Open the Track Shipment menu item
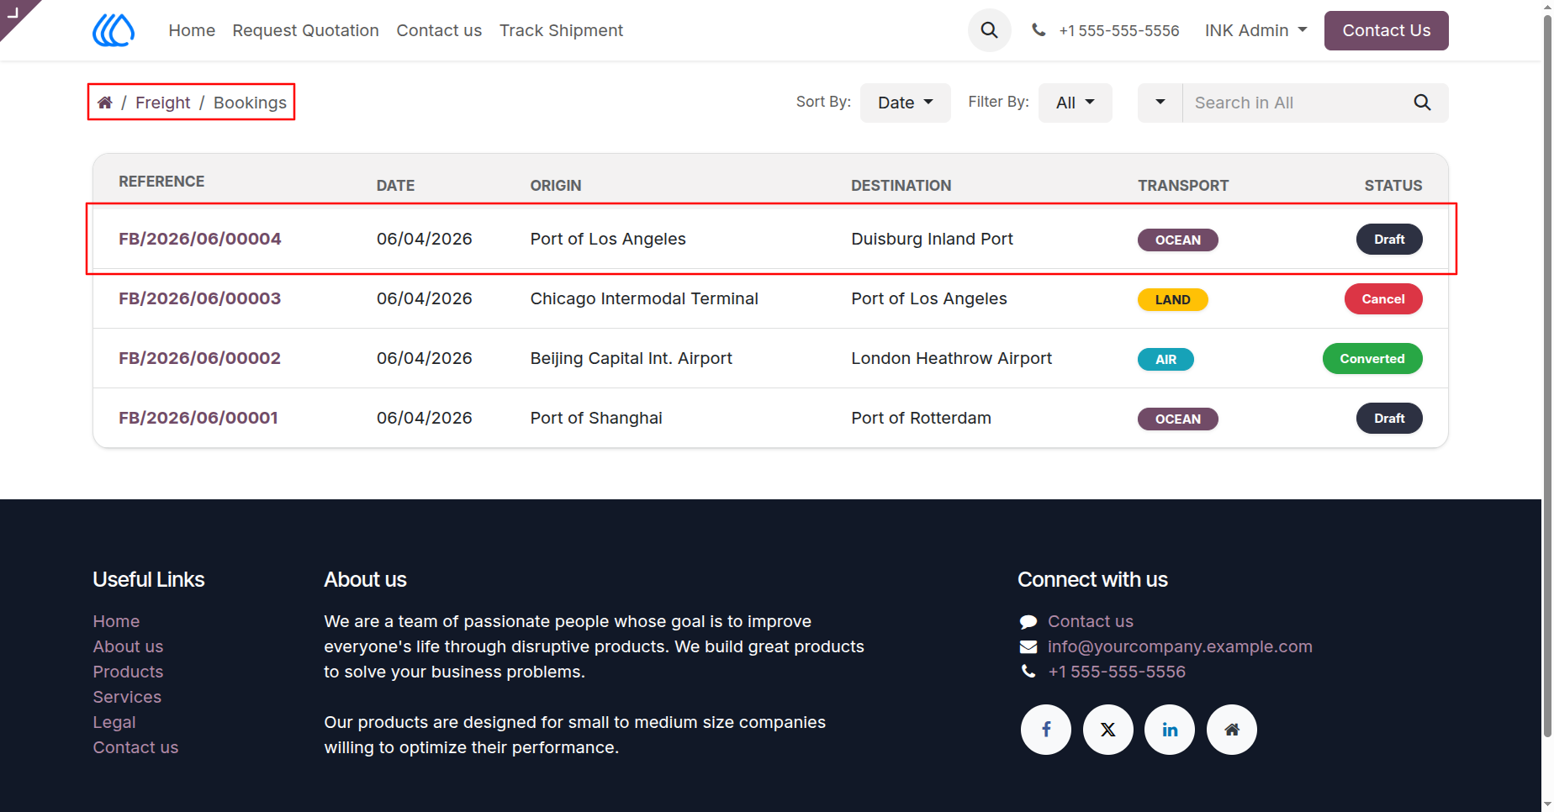Image resolution: width=1554 pixels, height=812 pixels. pyautogui.click(x=561, y=30)
